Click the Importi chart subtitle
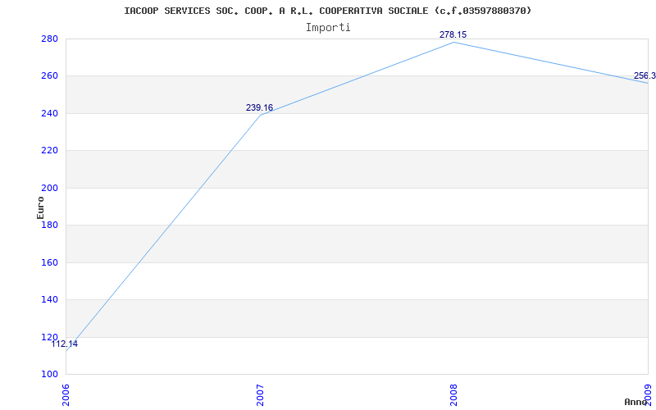This screenshot has height=410, width=656. coord(328,28)
